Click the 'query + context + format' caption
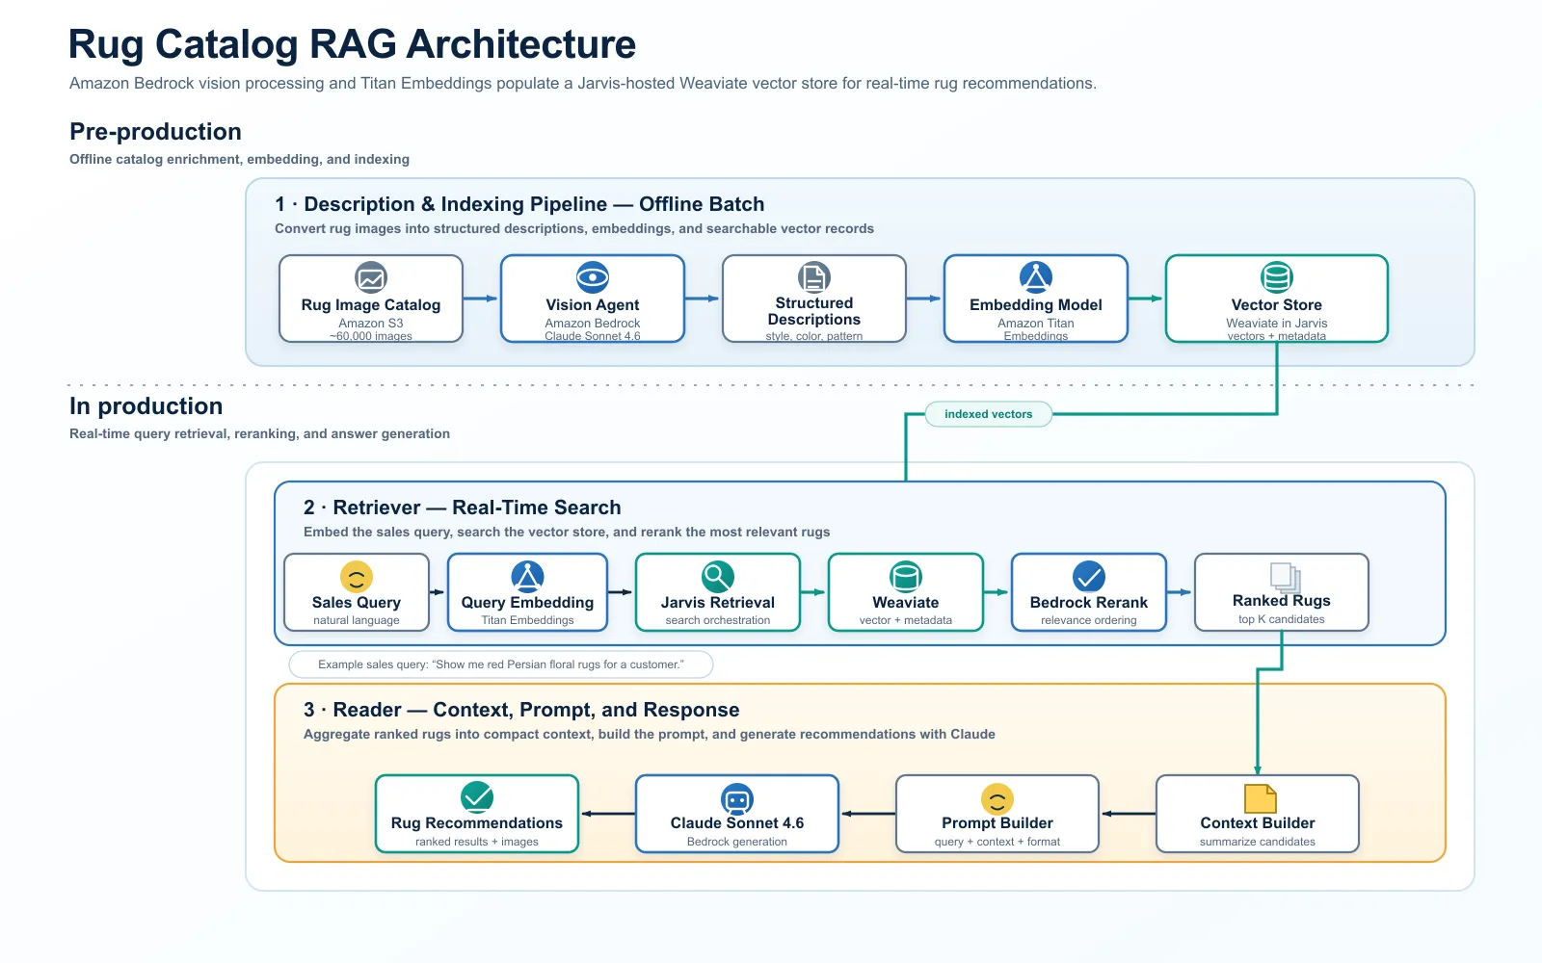1542x963 pixels. (997, 842)
